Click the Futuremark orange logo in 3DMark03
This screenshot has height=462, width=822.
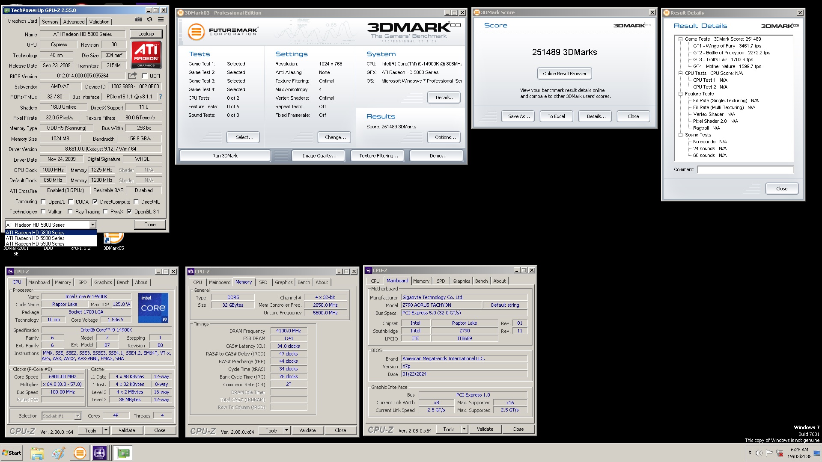[197, 32]
